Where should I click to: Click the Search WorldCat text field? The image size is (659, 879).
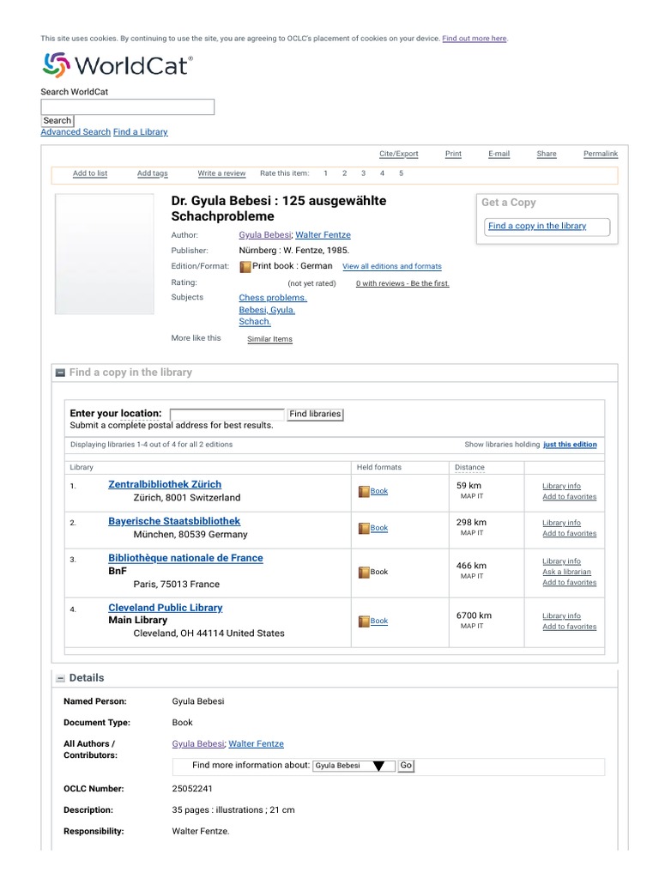128,107
